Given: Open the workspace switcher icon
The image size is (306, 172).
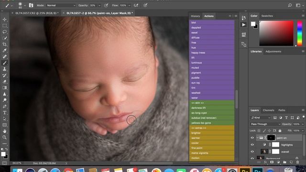Looking at the screenshot, I should [x=298, y=5].
